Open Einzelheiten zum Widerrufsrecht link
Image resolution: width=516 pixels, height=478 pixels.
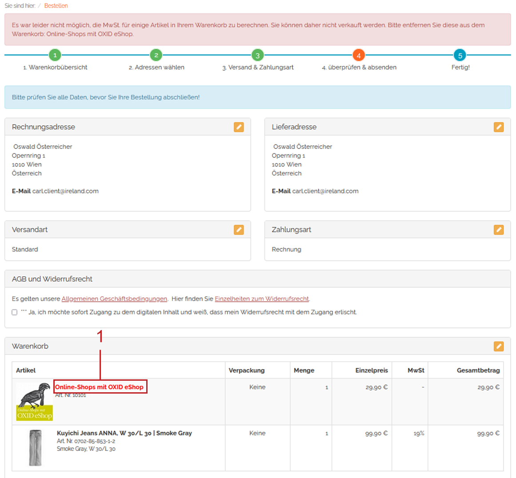coord(262,299)
